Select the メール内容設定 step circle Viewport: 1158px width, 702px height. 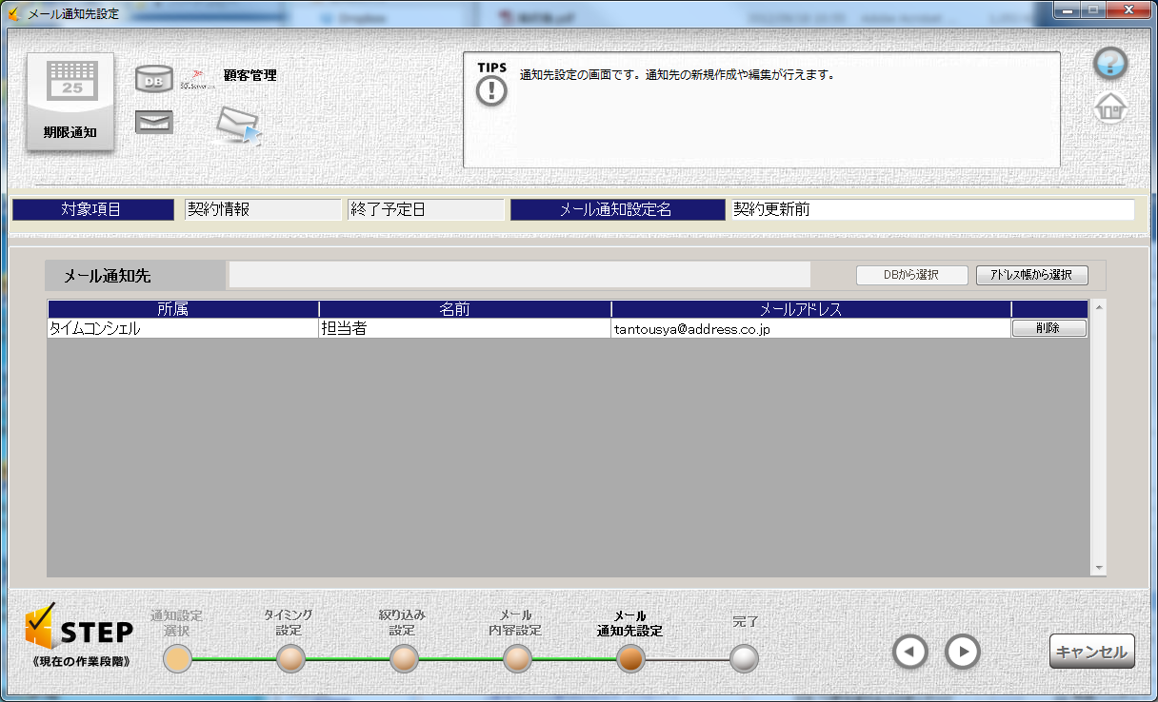(517, 658)
